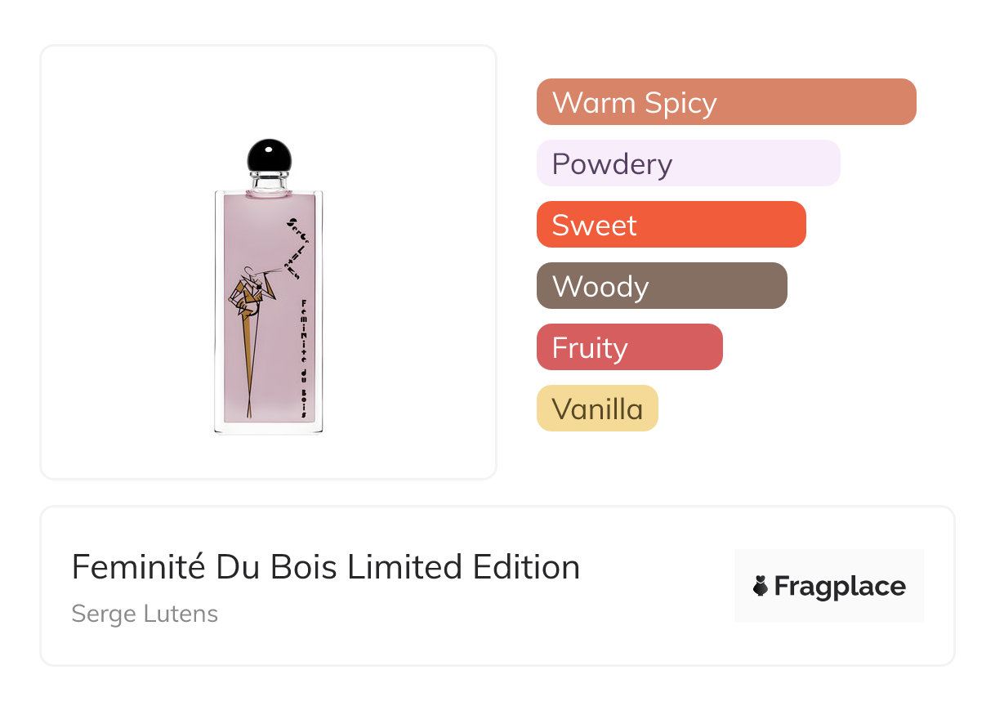Viewport: 995px width, 706px height.
Task: Select the Warm Spicy accord bar
Action: tap(725, 102)
